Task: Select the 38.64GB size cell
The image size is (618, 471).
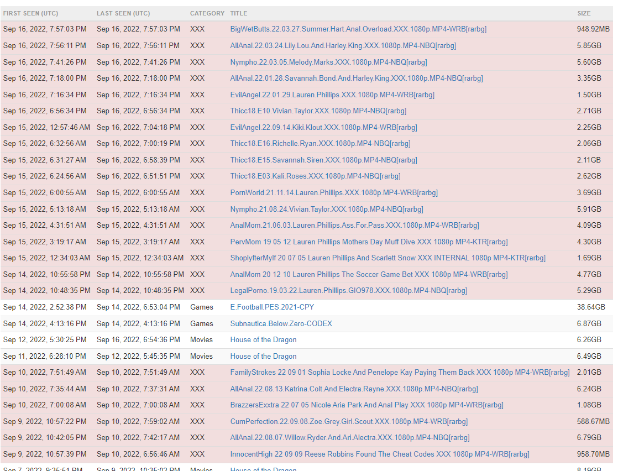Action: [x=591, y=307]
